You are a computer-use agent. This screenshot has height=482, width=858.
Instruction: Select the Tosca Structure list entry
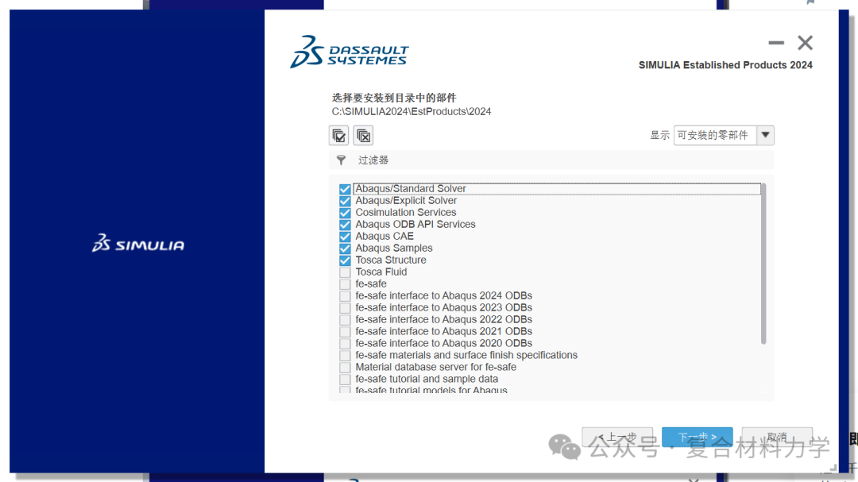pos(391,260)
